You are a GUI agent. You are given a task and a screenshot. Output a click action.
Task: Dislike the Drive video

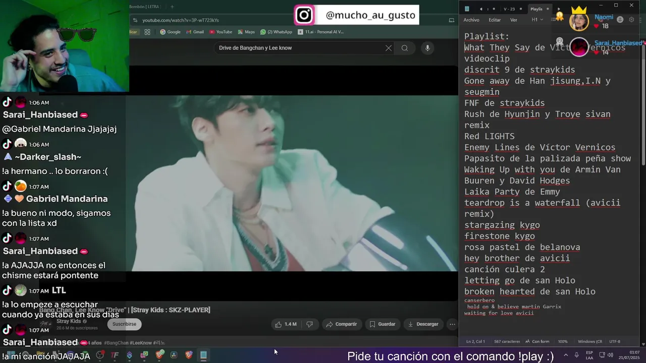[x=309, y=324]
